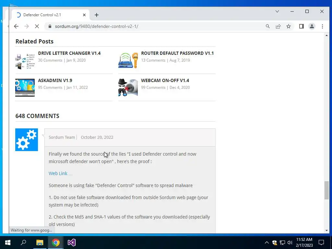
Task: Share this page using the share icon
Action: click(278, 26)
